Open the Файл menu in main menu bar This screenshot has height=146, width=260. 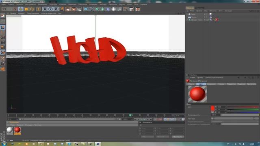pos(4,4)
